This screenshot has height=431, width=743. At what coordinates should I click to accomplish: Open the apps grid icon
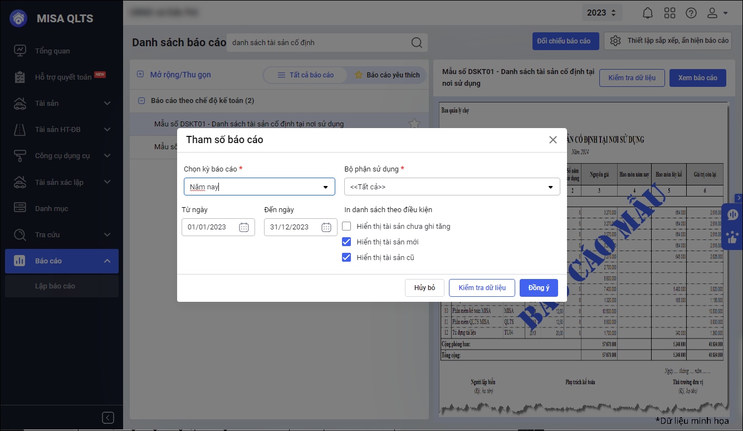click(669, 13)
